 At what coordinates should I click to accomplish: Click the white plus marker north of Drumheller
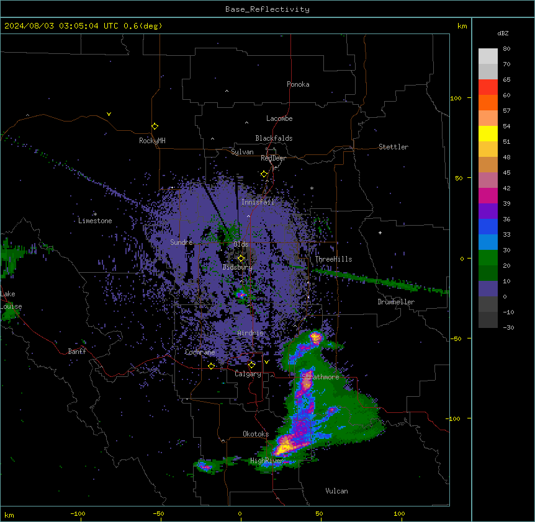coord(380,232)
